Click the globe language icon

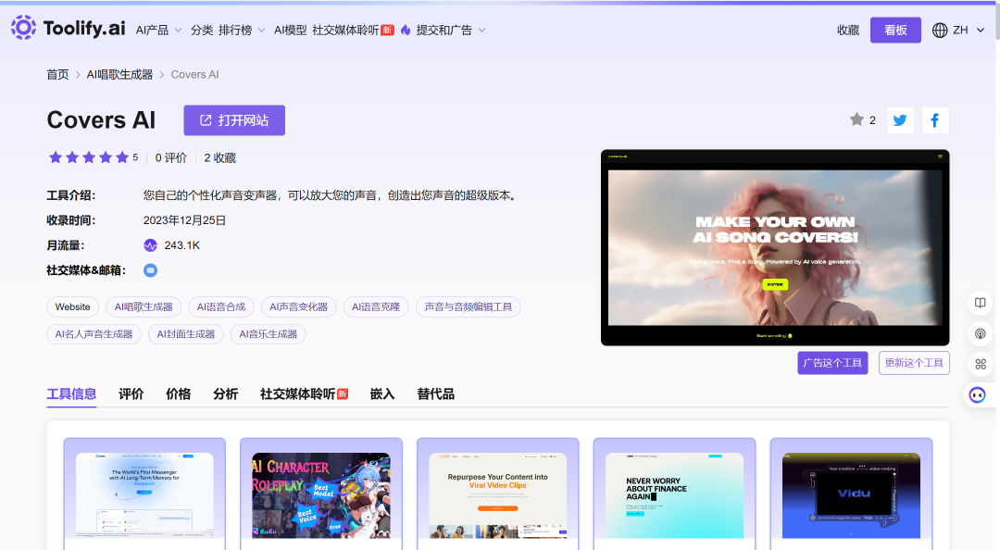point(940,30)
